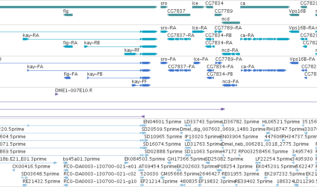Click the kay-PF protein label
This screenshot has height=187, width=317.
coord(139,82)
